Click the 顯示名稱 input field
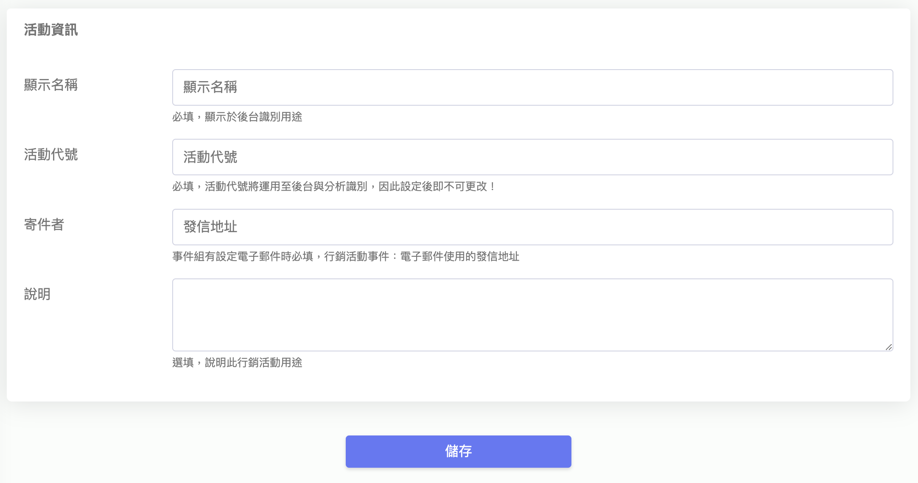Image resolution: width=918 pixels, height=483 pixels. [x=532, y=87]
